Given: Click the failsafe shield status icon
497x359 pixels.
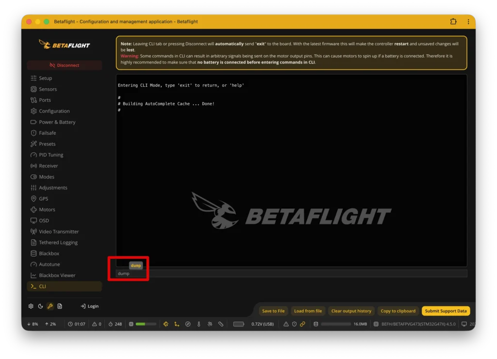Looking at the screenshot, I should point(294,324).
